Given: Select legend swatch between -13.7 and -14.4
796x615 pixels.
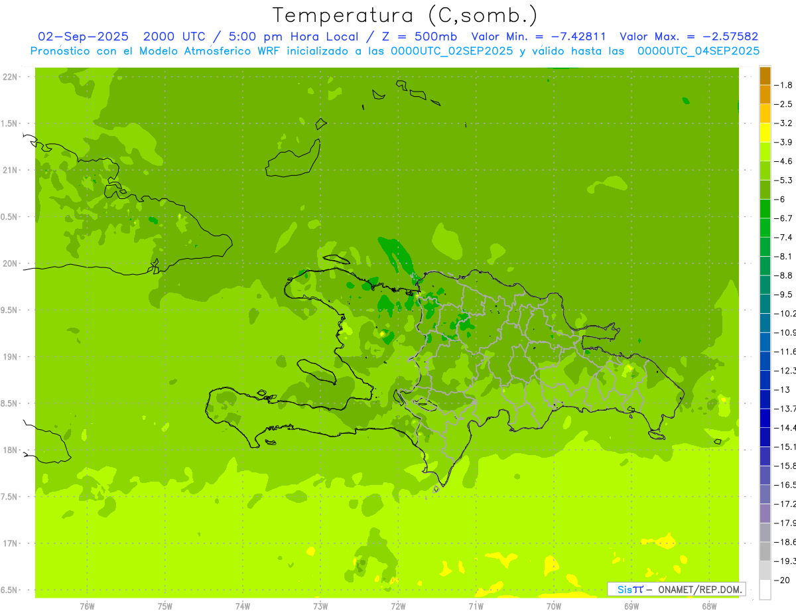Looking at the screenshot, I should pos(765,419).
